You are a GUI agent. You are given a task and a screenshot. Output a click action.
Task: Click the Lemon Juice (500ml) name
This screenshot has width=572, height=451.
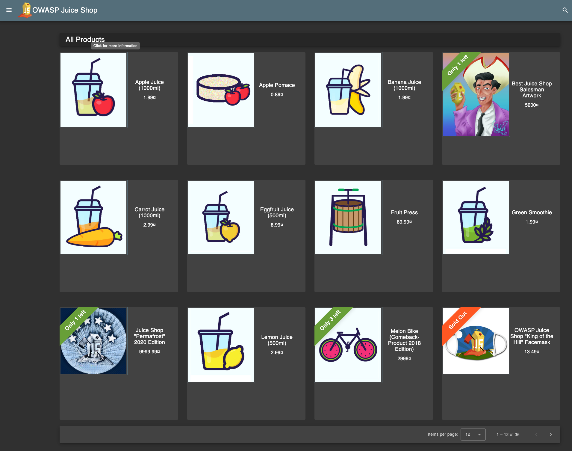[277, 340]
